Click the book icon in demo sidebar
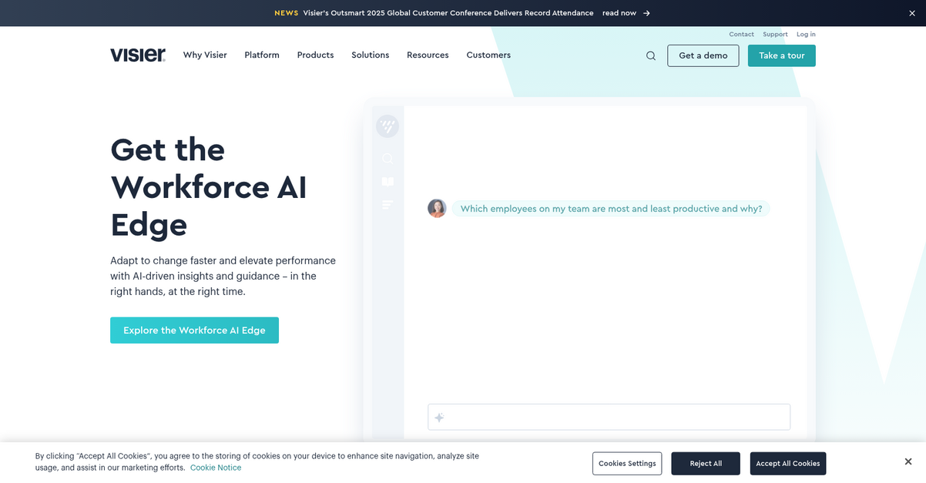Screen dimensions: 926x483 388,182
